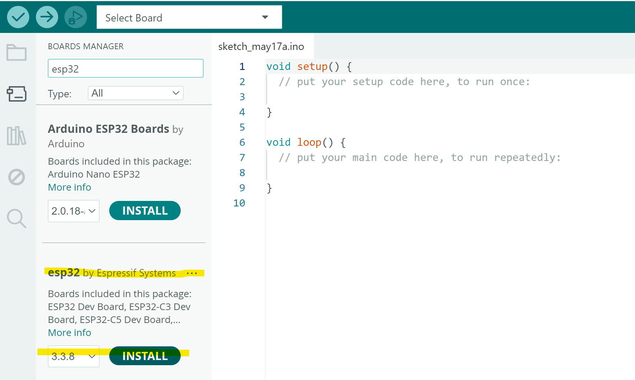Place cursor on void setup() line
The width and height of the screenshot is (635, 380).
click(x=309, y=67)
